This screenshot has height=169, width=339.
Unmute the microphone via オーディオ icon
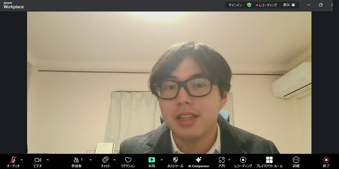13,160
